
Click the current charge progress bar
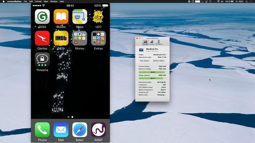coord(152,72)
